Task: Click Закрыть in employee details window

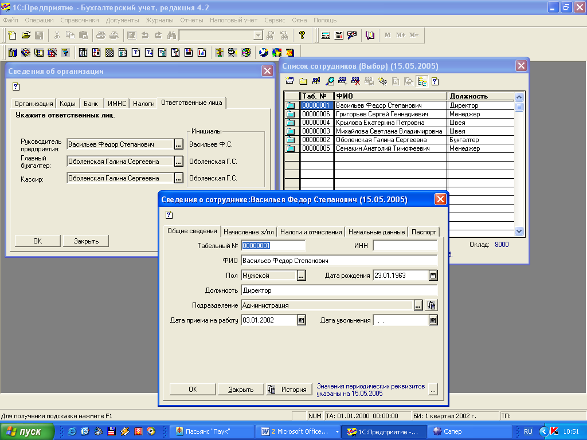Action: click(x=241, y=390)
